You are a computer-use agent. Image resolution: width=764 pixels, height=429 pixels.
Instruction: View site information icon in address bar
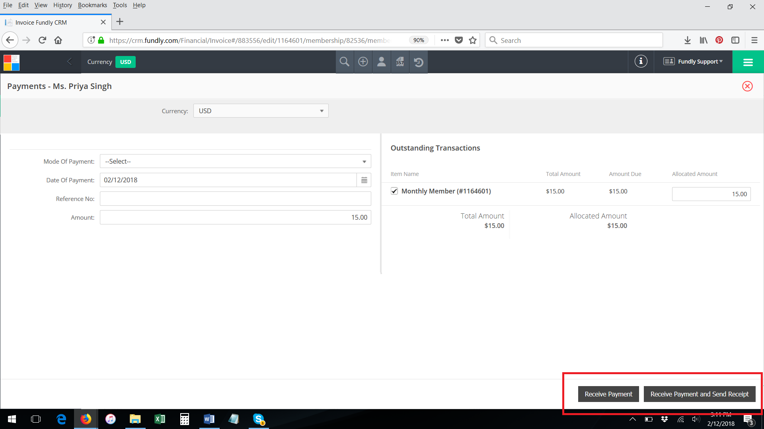[x=91, y=40]
